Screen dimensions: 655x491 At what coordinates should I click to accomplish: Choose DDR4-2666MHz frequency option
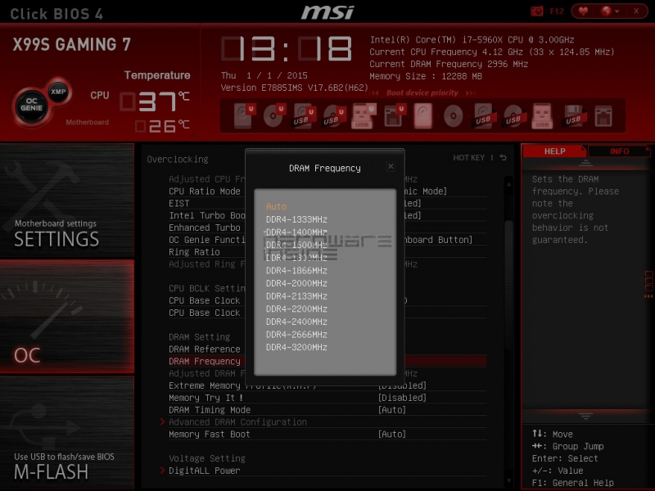(296, 335)
